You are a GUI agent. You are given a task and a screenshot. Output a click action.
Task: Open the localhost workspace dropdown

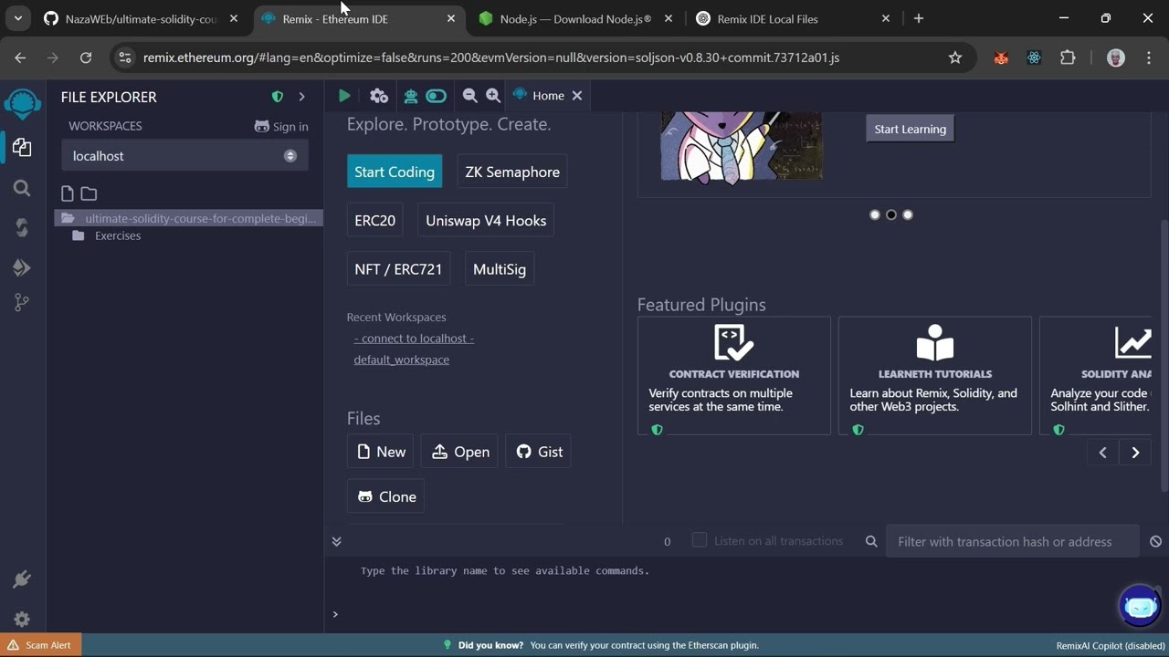[184, 156]
